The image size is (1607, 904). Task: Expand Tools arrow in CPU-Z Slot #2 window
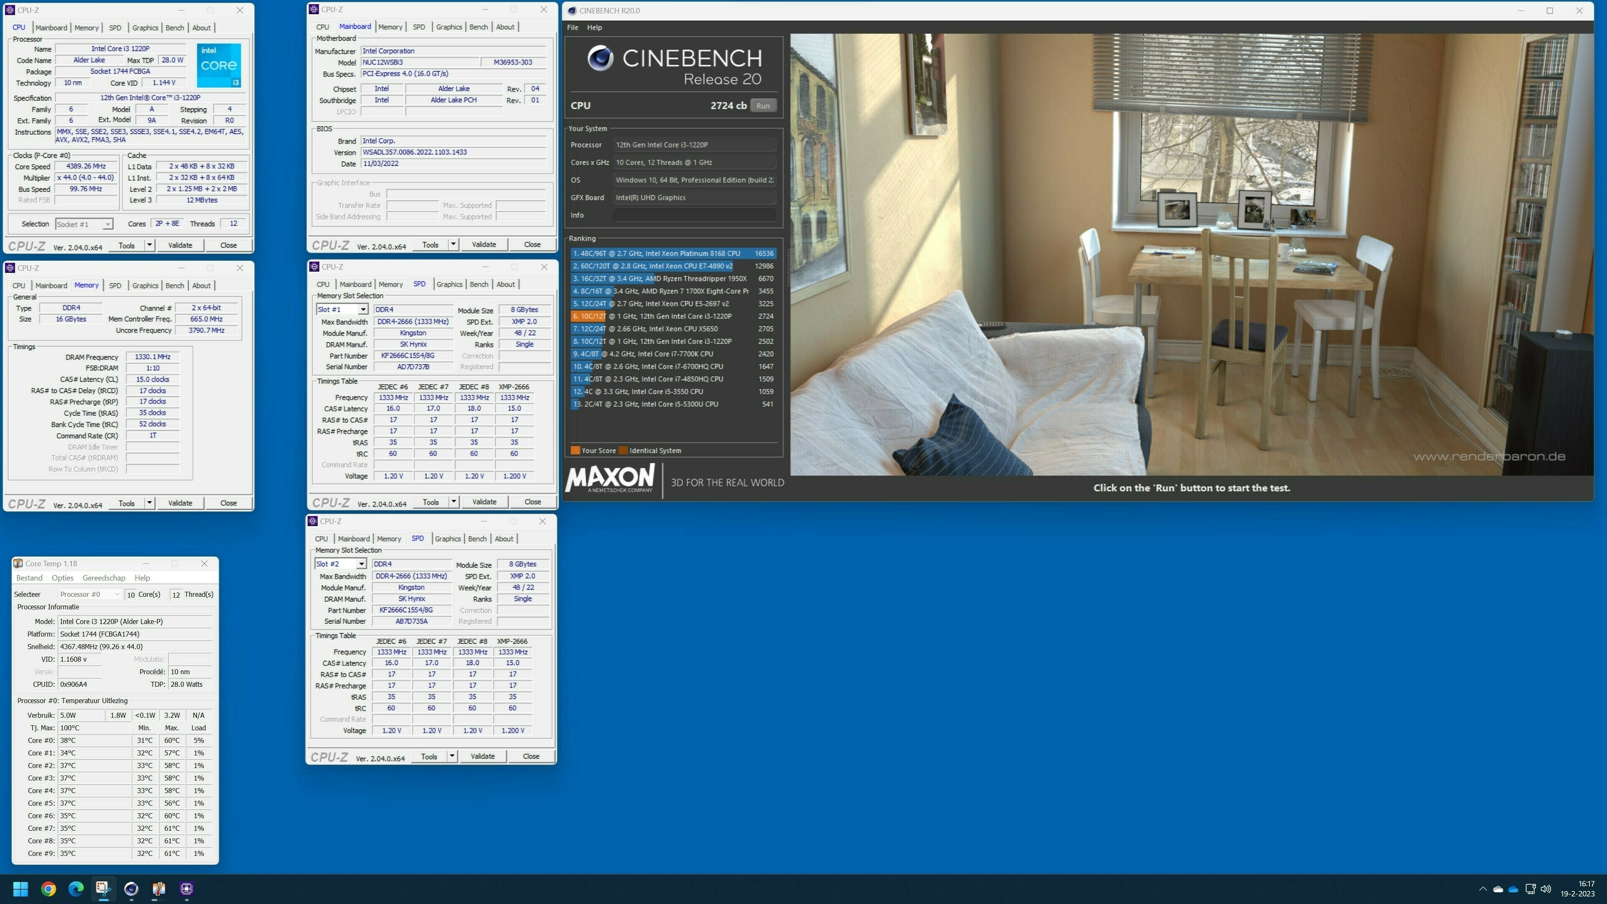[452, 756]
